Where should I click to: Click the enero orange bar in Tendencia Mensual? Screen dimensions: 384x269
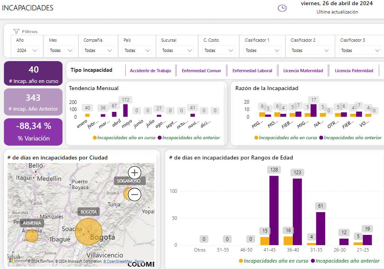(x=88, y=115)
